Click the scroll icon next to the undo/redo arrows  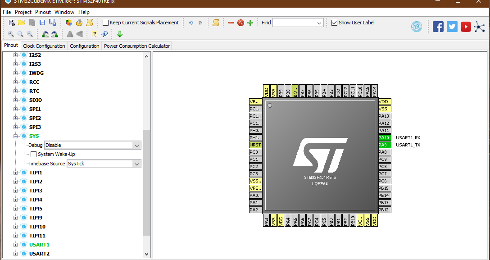coord(216,23)
